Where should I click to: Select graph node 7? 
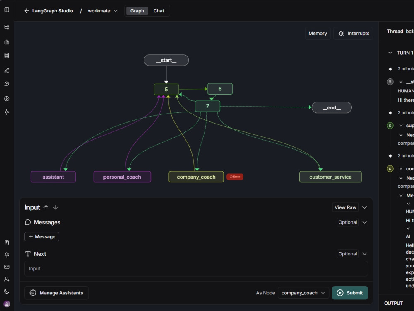(x=207, y=106)
